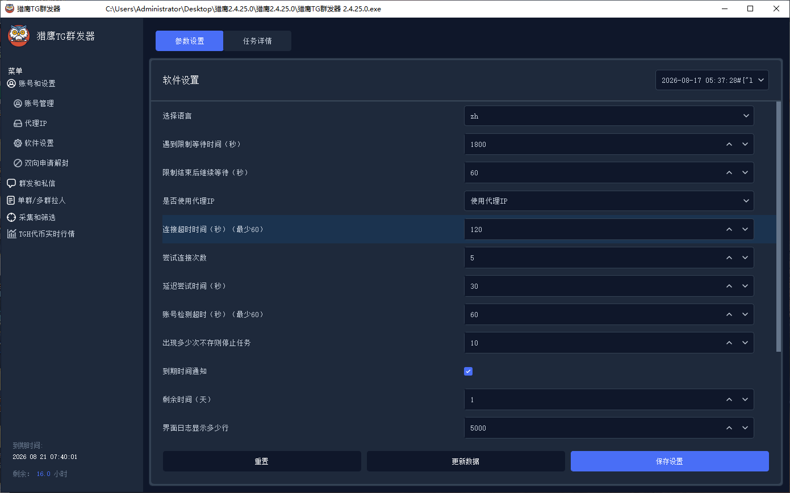The image size is (790, 493).
Task: Click the app icon in title bar
Action: tap(10, 9)
